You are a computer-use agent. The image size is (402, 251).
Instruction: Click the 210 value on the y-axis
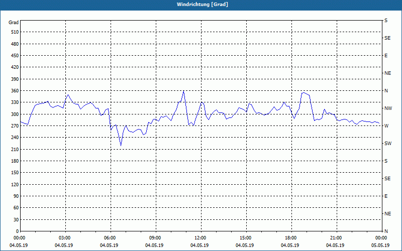coord(15,149)
